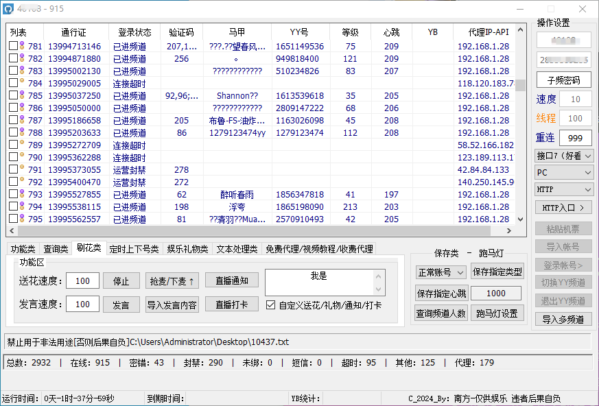
Task: Click up arrow in the 我是 text box
Action: [x=378, y=276]
